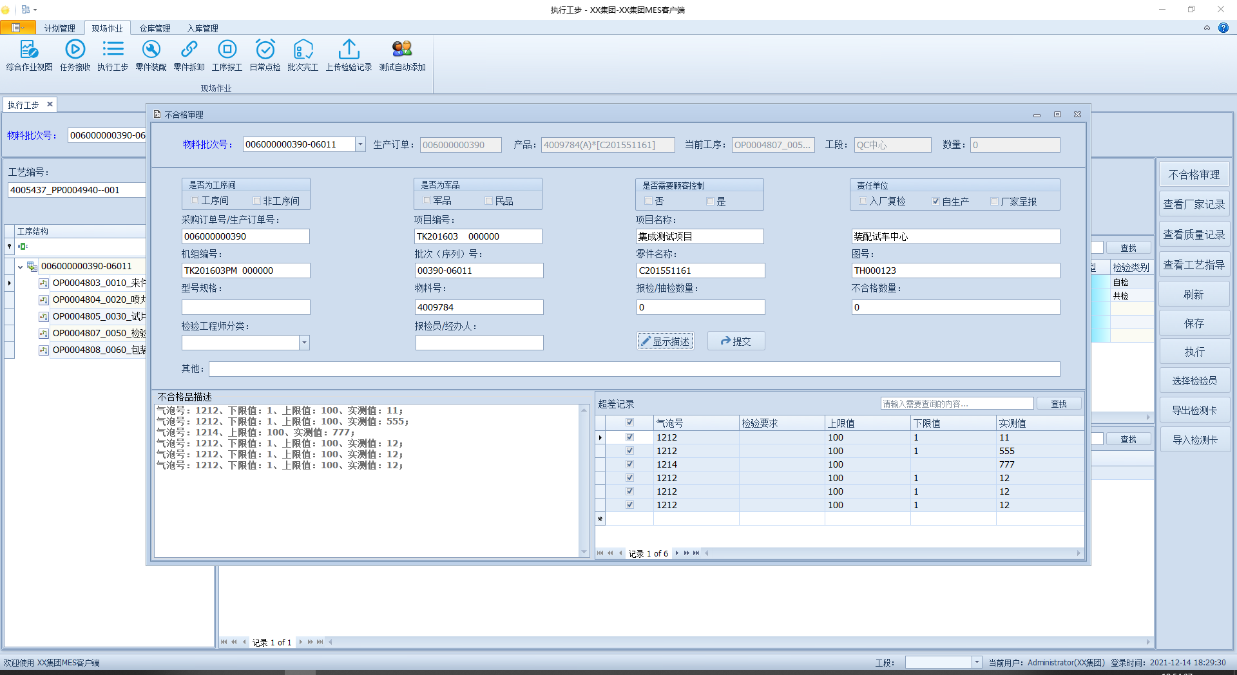
Task: Click the 提交 button
Action: tap(736, 341)
